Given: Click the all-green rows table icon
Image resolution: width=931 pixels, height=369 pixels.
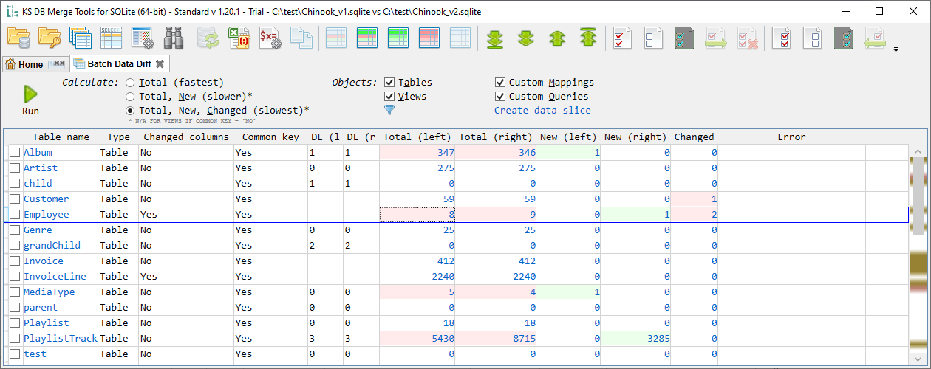Looking at the screenshot, I should 398,38.
